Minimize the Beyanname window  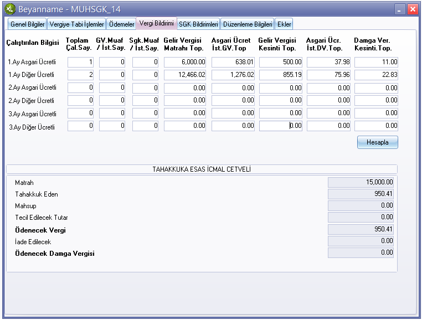click(400, 9)
